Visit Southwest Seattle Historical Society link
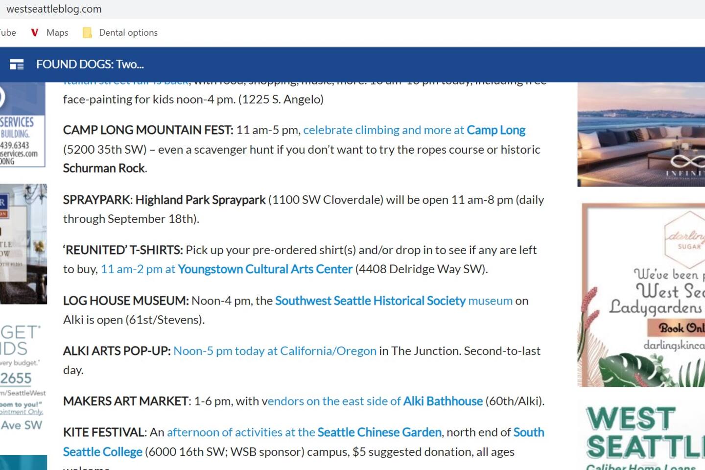Viewport: 705px width, 470px height. 370,301
